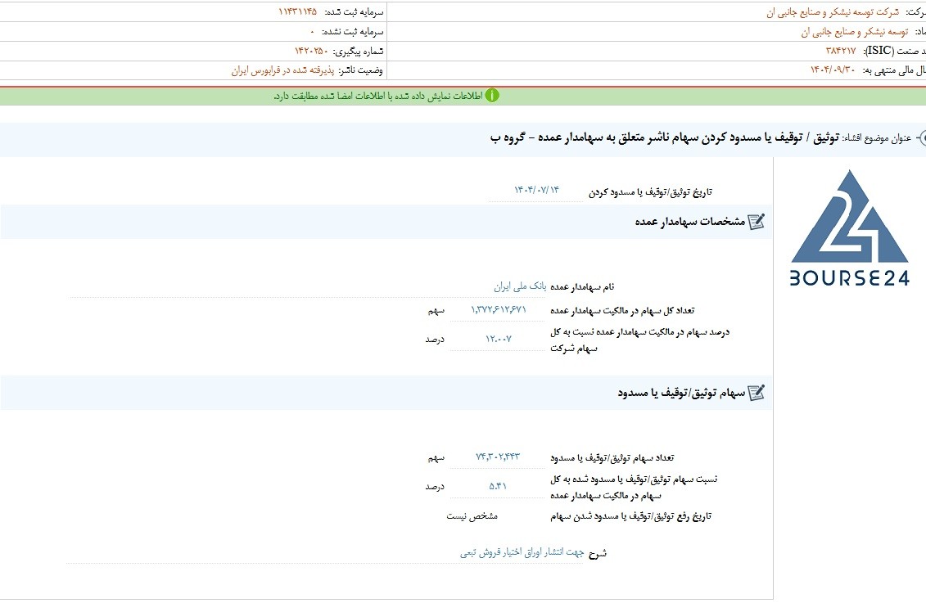Select the fiscal year end date value
This screenshot has height=603, width=926.
pyautogui.click(x=833, y=71)
